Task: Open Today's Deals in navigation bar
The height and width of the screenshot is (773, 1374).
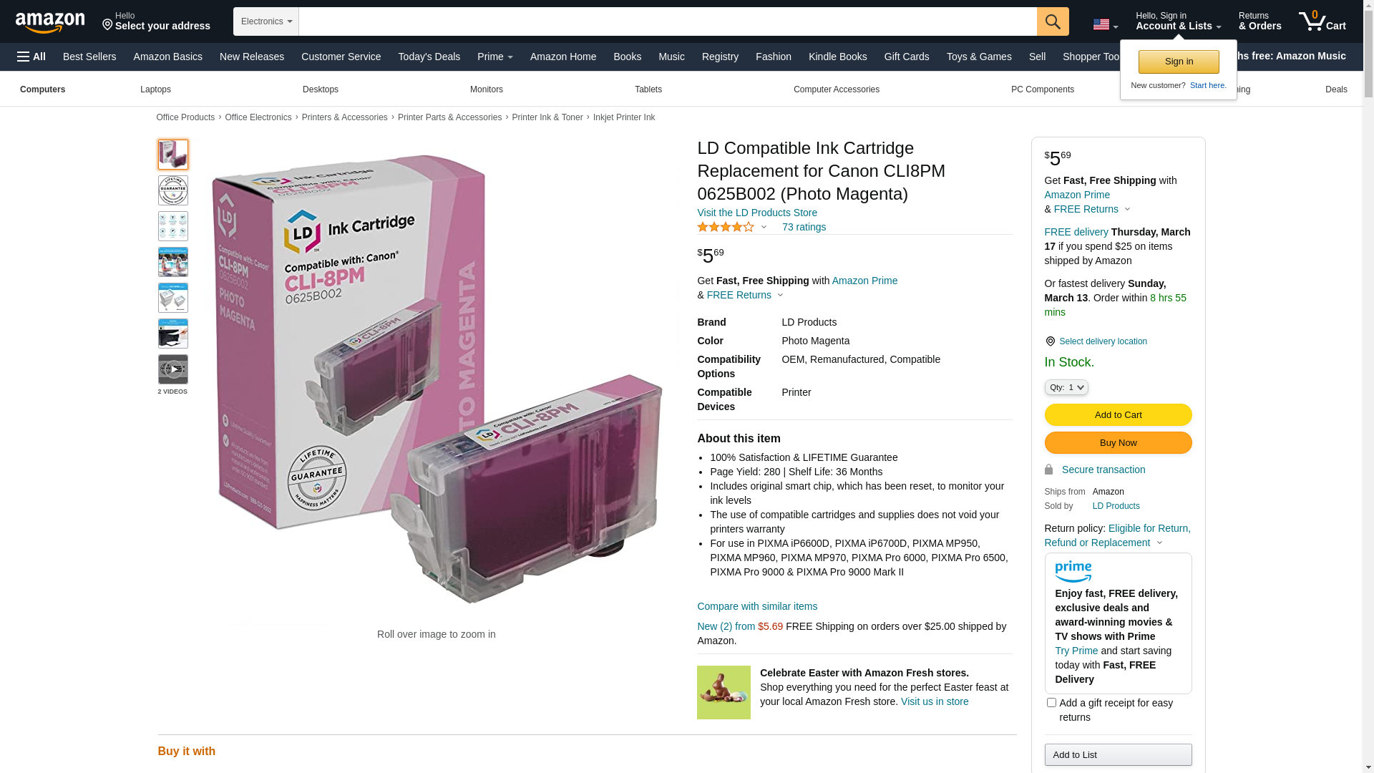Action: 429,57
